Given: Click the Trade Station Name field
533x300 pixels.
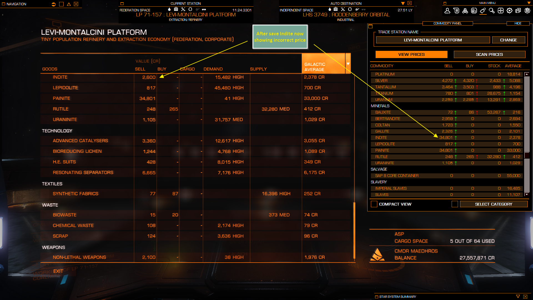Looking at the screenshot, I should coord(433,40).
